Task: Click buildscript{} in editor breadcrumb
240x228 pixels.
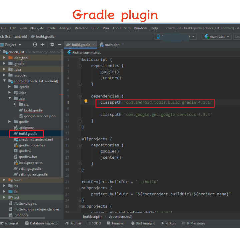Action: [x=92, y=217]
